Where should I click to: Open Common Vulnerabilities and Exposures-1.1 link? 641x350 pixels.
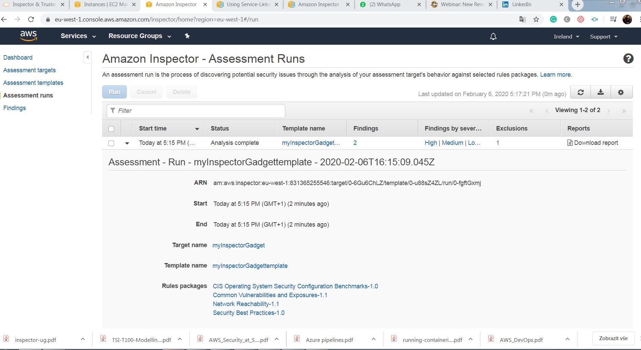tap(270, 295)
